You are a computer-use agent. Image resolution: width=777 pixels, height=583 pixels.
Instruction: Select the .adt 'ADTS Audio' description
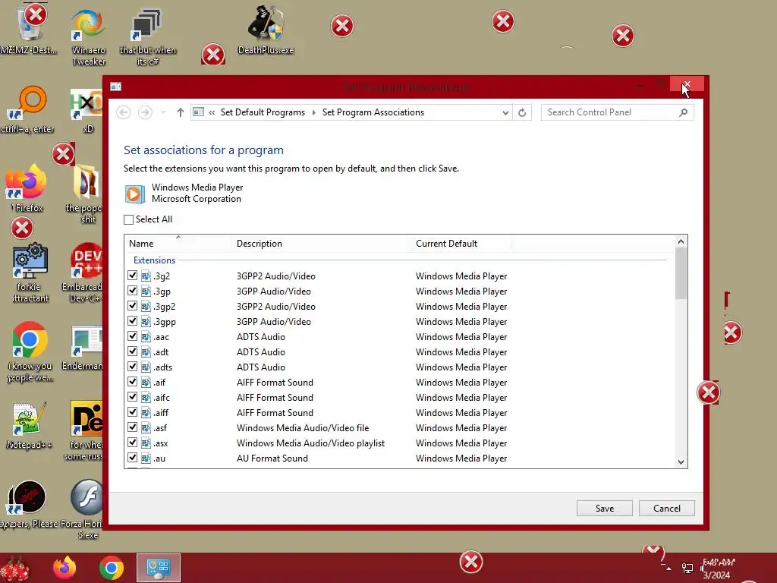click(x=261, y=352)
